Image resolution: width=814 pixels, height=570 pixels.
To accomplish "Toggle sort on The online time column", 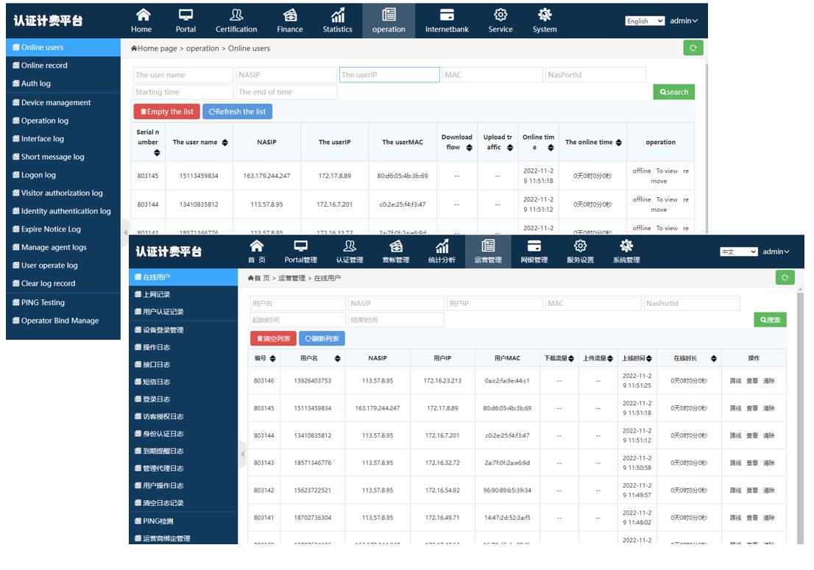I will [x=619, y=143].
